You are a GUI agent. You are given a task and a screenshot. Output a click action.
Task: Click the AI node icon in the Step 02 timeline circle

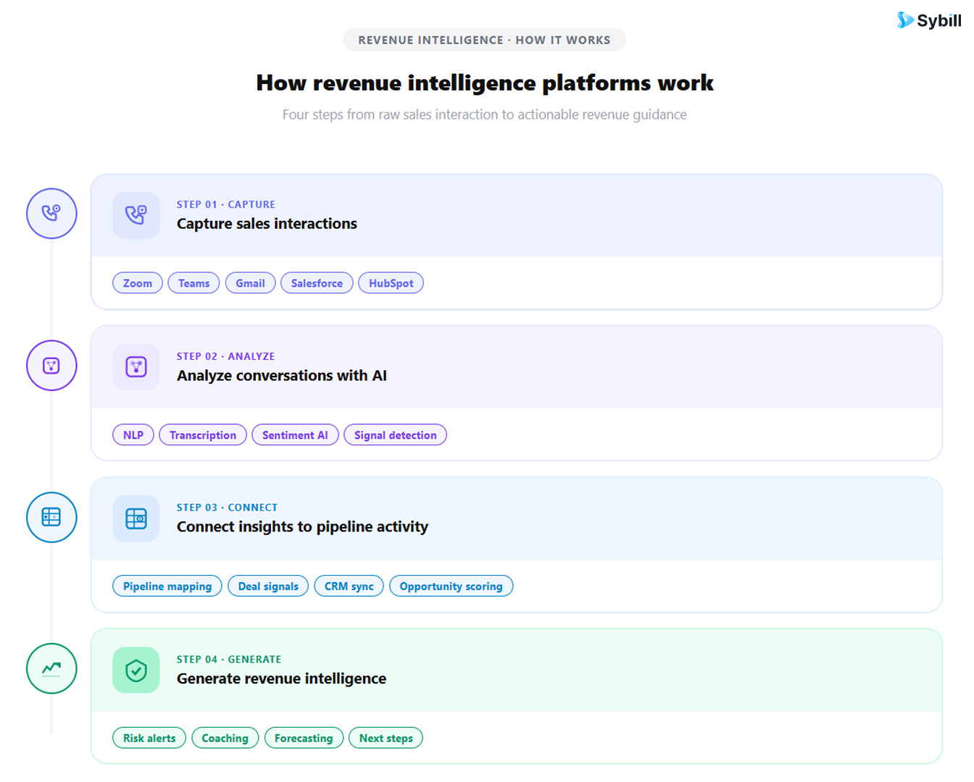(x=51, y=366)
